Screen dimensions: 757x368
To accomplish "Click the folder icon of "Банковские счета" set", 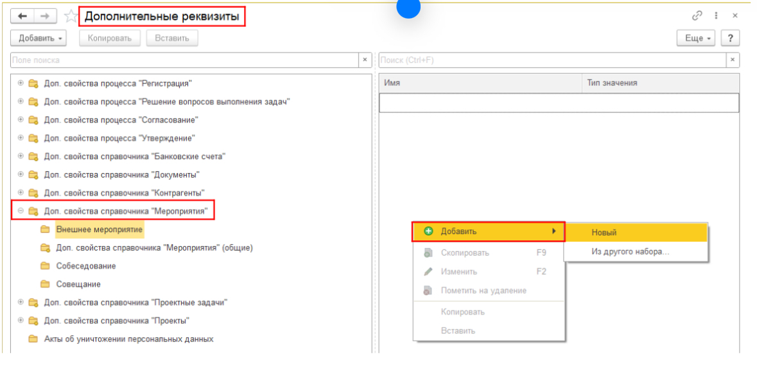I will (x=33, y=156).
